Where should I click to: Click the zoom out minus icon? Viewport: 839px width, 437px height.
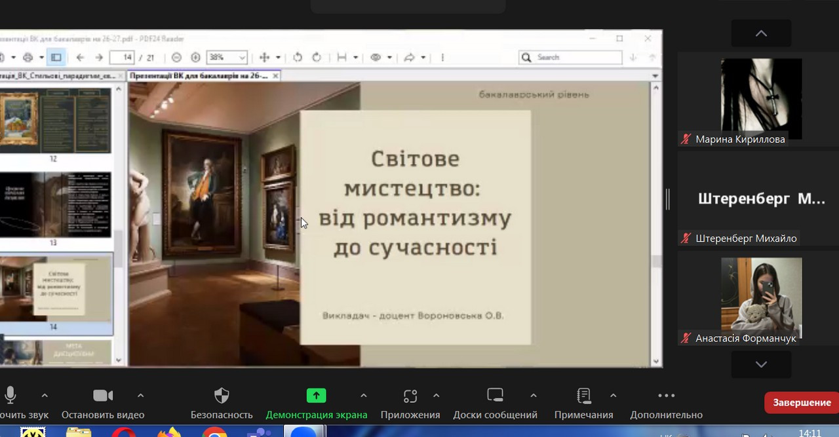pyautogui.click(x=176, y=58)
